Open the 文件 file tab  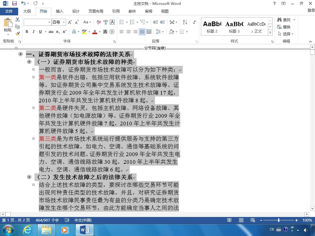[x=9, y=11]
